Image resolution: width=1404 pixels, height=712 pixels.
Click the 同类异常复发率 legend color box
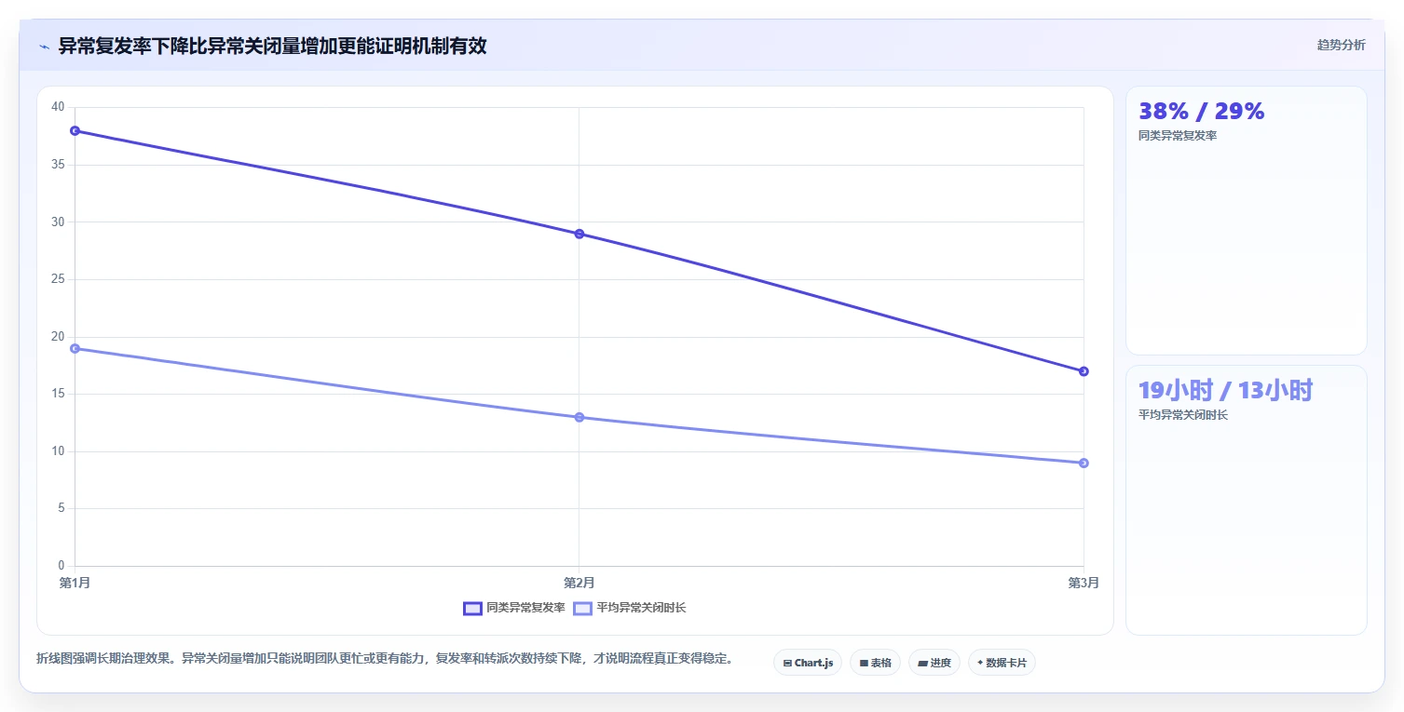click(472, 609)
